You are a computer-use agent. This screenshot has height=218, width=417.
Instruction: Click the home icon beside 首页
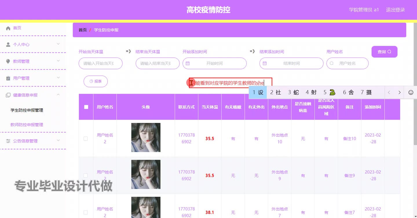point(8,28)
